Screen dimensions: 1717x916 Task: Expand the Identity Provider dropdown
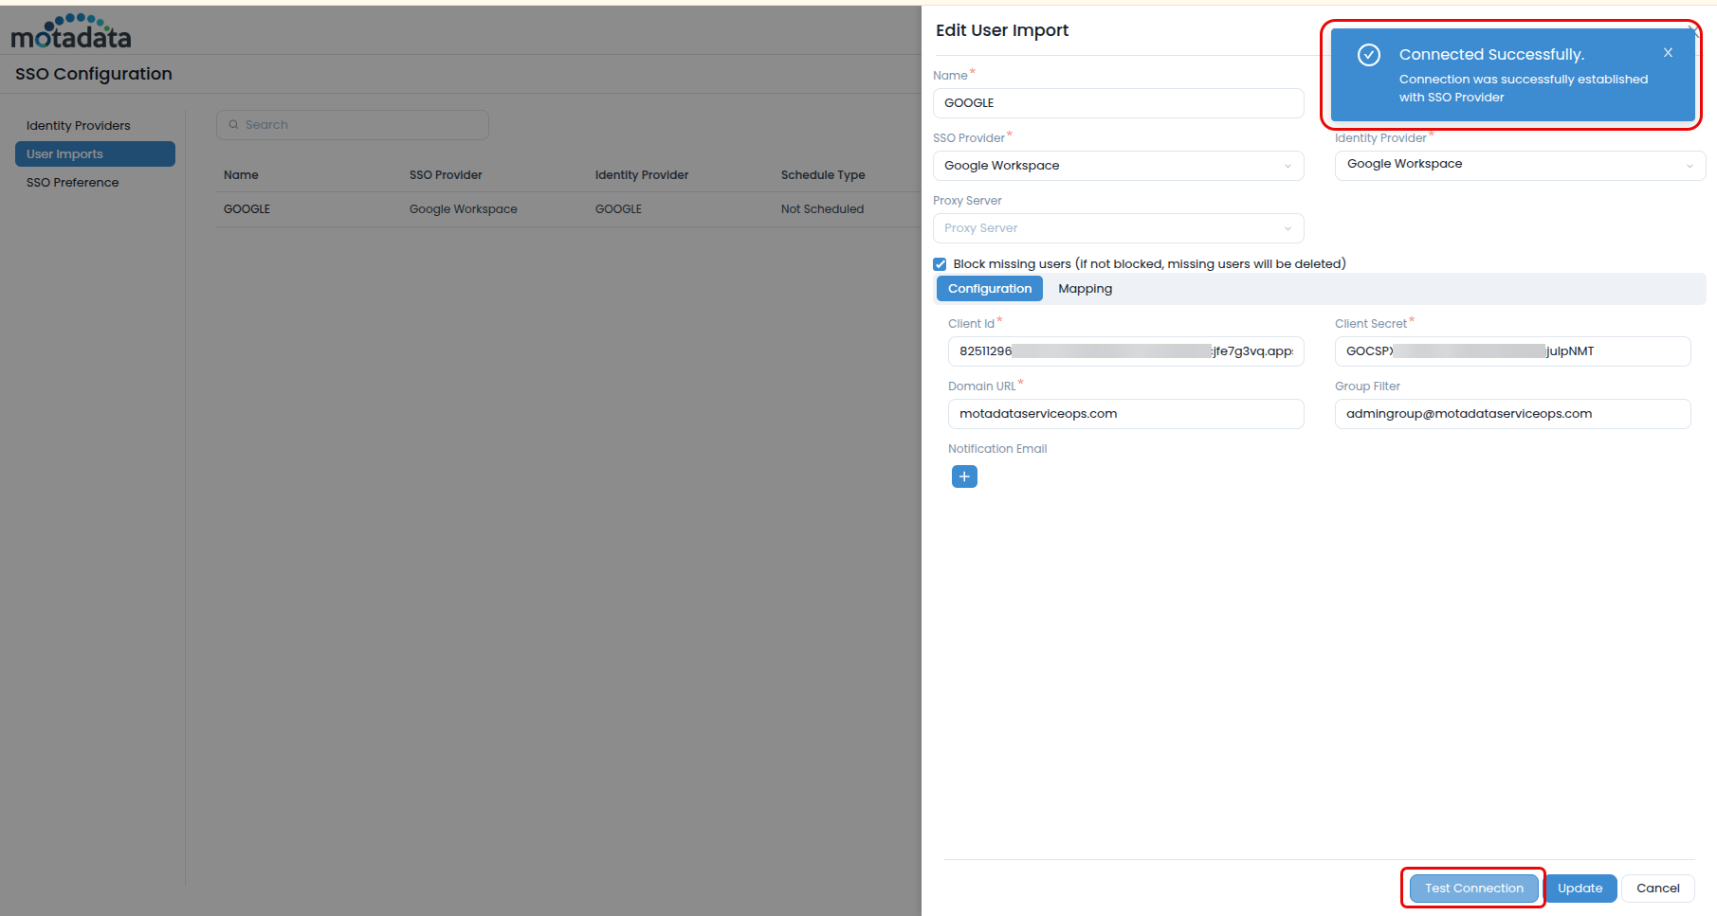(1519, 165)
